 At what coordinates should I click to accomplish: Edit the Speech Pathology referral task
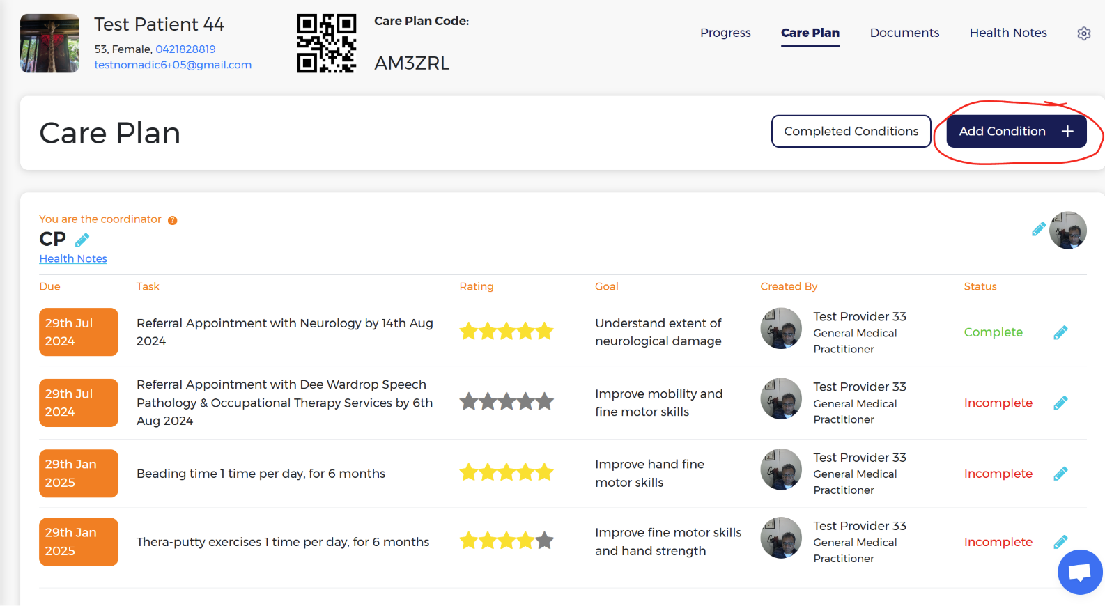[1060, 403]
